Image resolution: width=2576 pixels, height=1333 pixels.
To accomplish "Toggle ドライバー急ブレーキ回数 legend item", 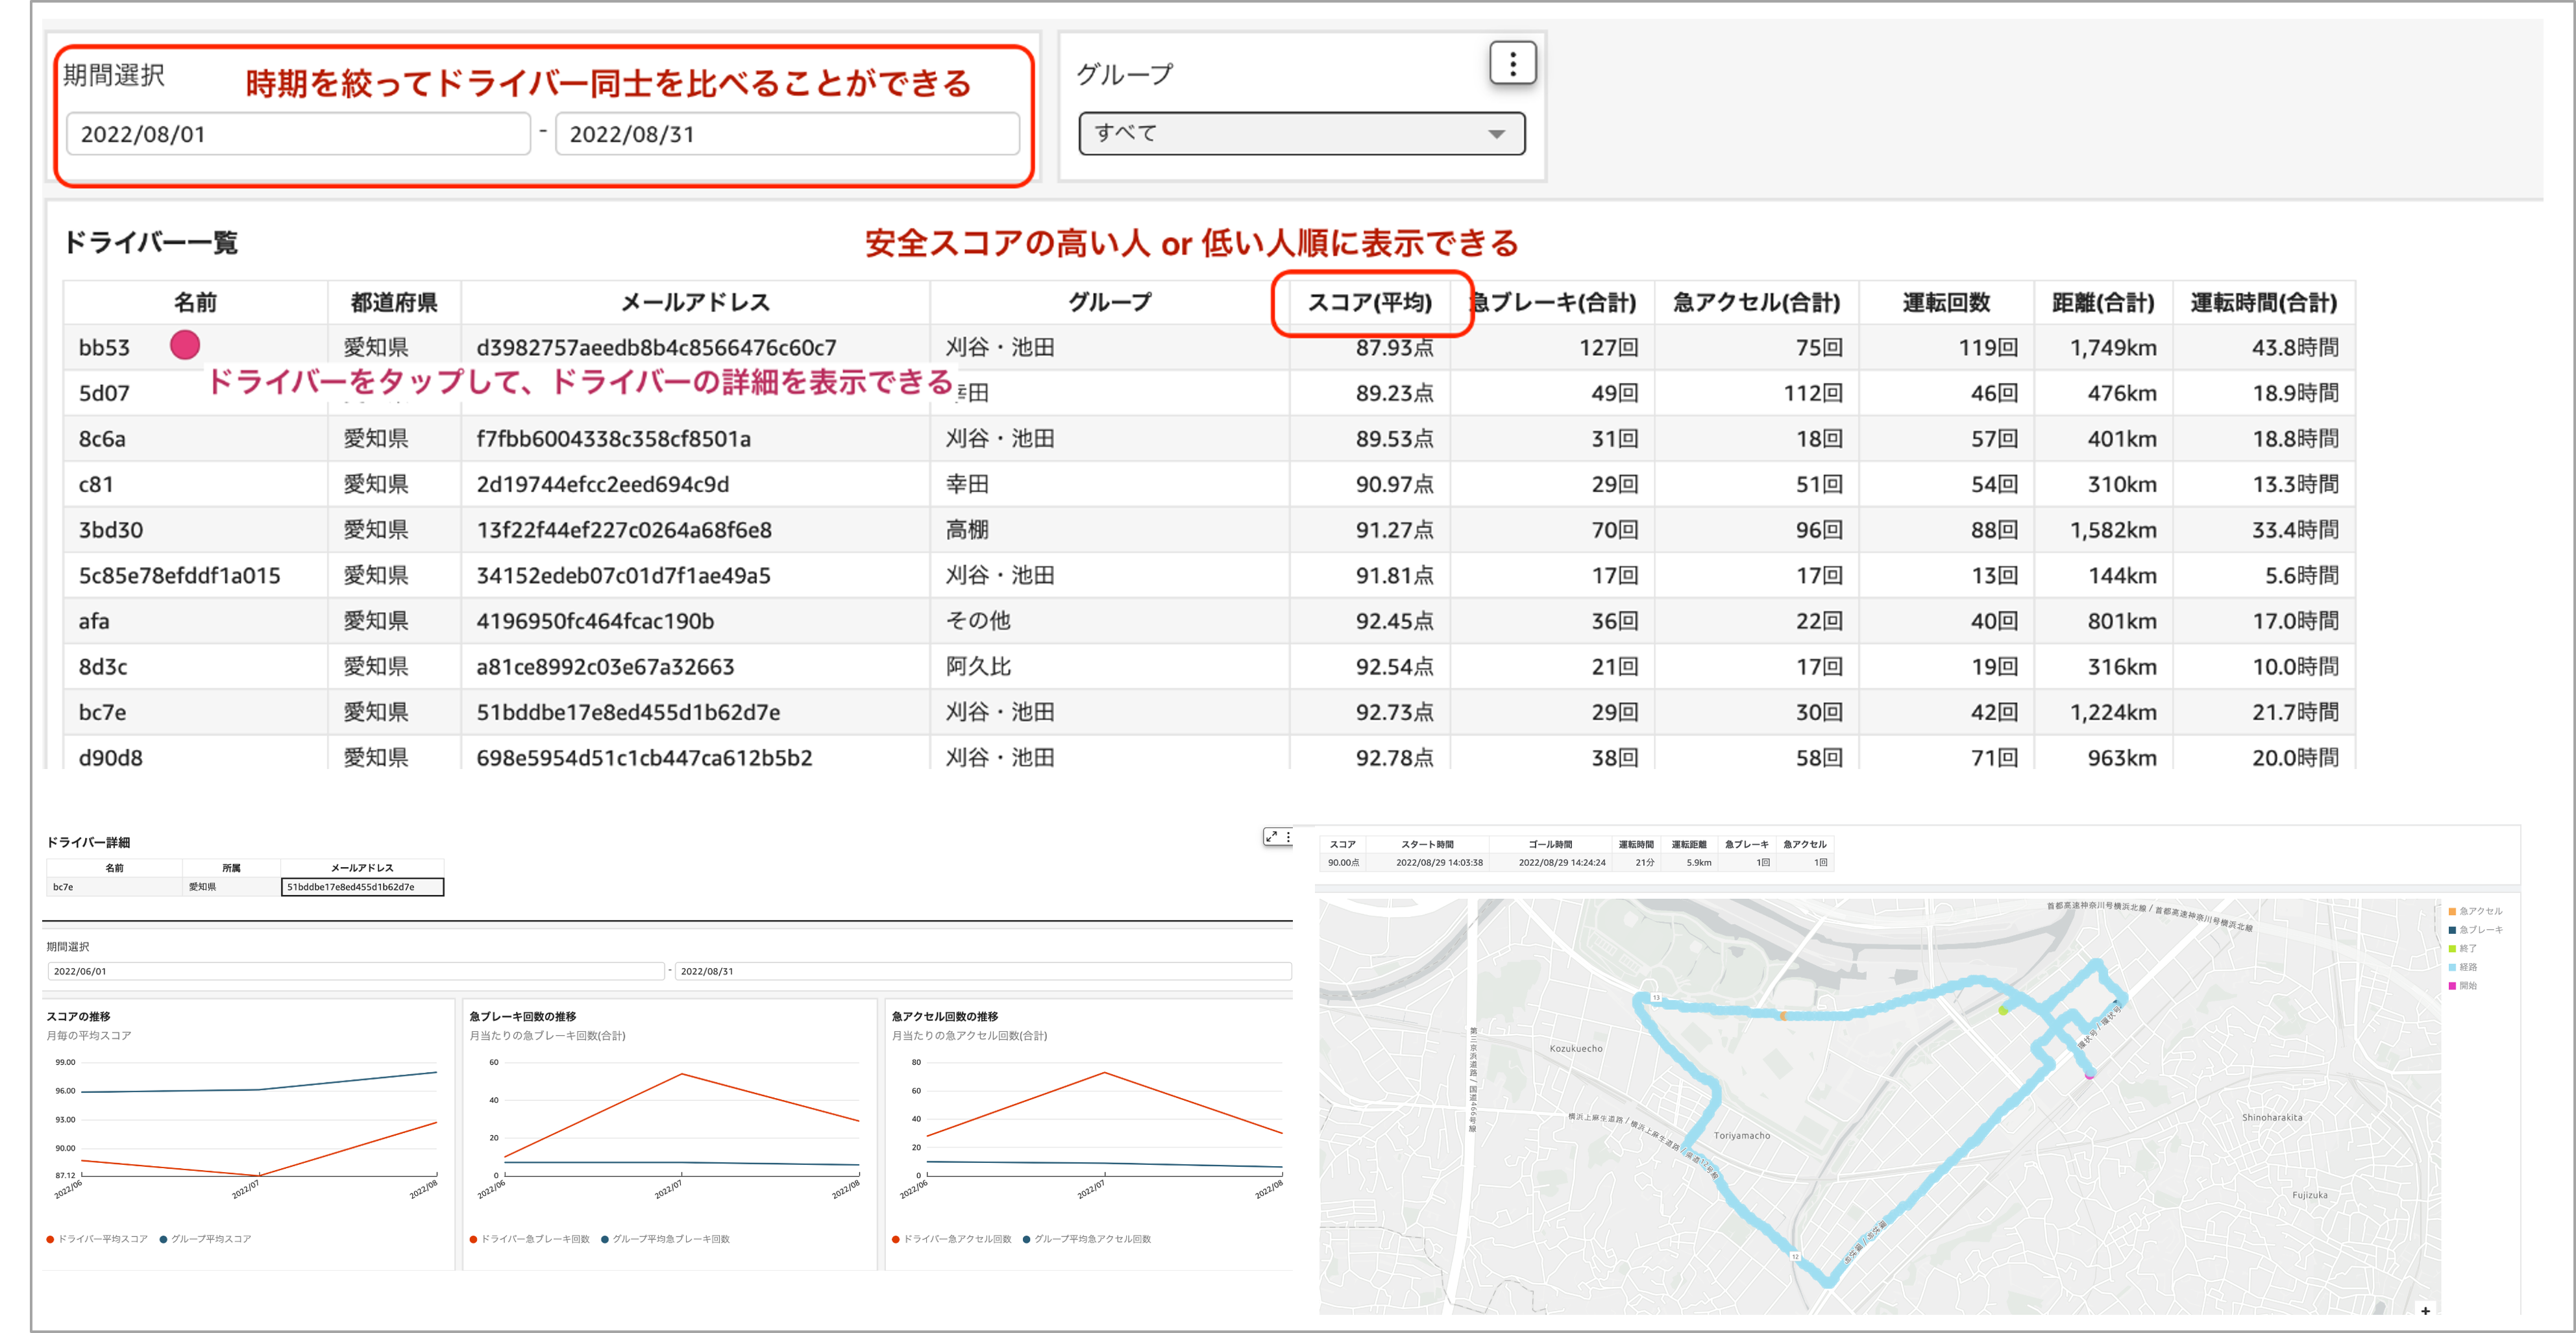I will pos(530,1239).
